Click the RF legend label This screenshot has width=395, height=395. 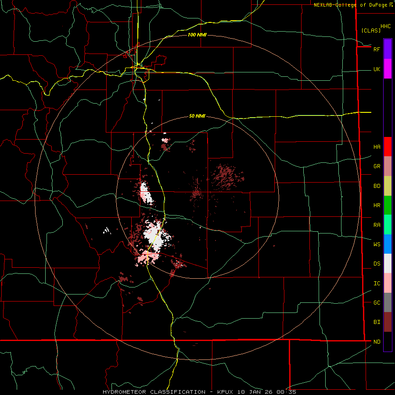coord(377,49)
